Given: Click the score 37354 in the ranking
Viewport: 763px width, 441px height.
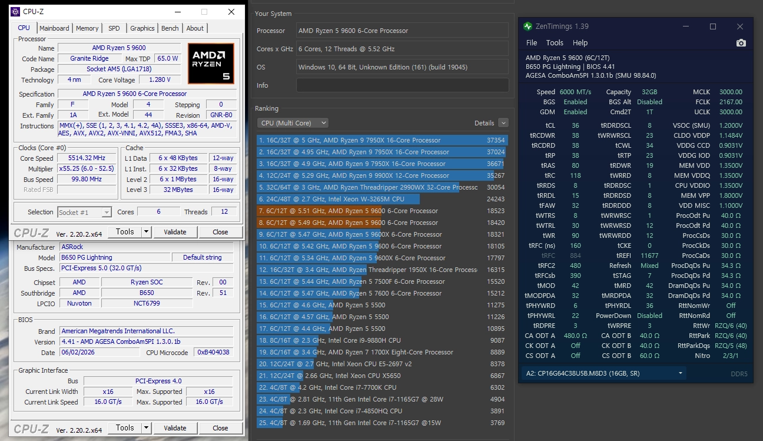Looking at the screenshot, I should click(x=496, y=140).
